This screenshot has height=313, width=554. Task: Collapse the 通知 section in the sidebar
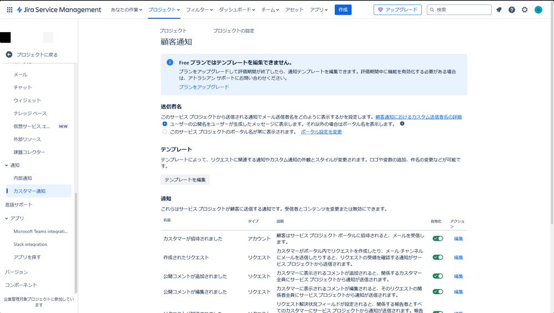point(6,165)
